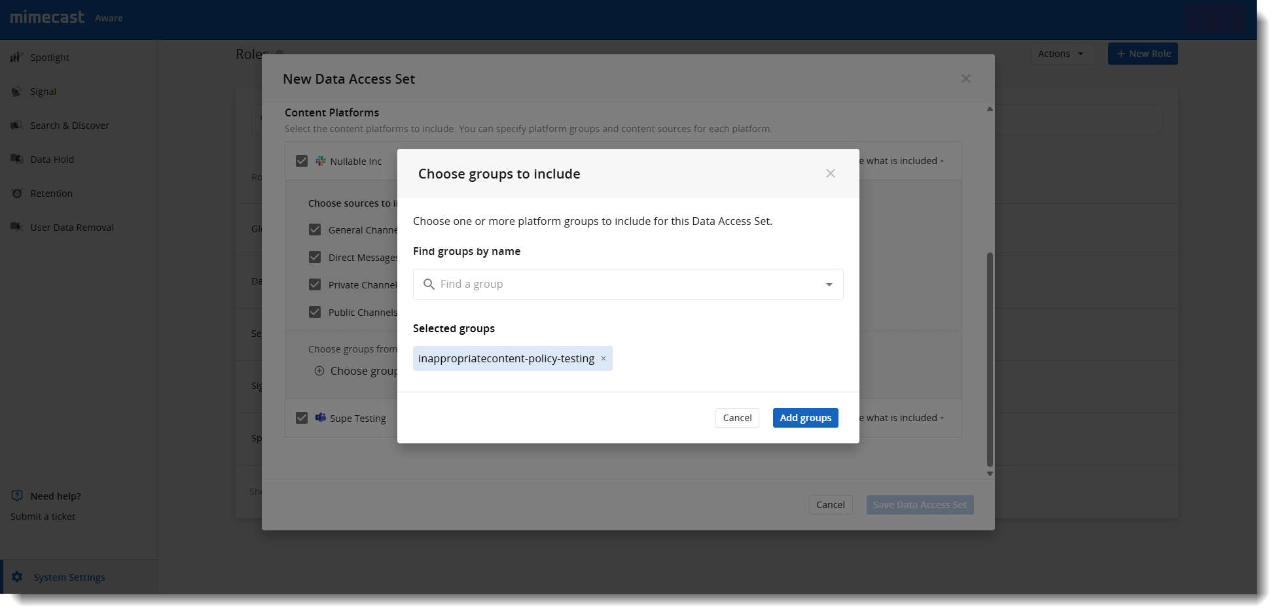1279x616 pixels.
Task: Expand the Find a group dropdown arrow
Action: (829, 284)
